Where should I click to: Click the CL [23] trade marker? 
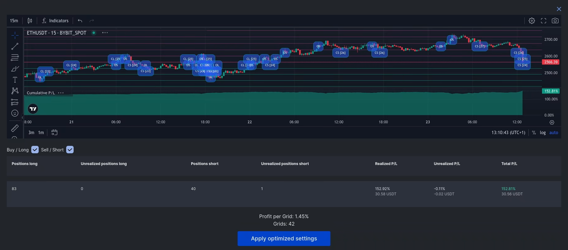pos(45,71)
